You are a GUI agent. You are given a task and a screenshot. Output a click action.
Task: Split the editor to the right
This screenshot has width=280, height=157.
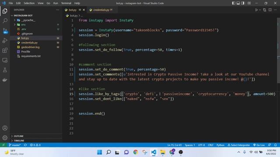click(270, 10)
